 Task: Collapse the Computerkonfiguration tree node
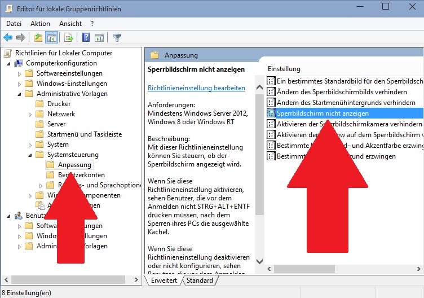click(10, 63)
